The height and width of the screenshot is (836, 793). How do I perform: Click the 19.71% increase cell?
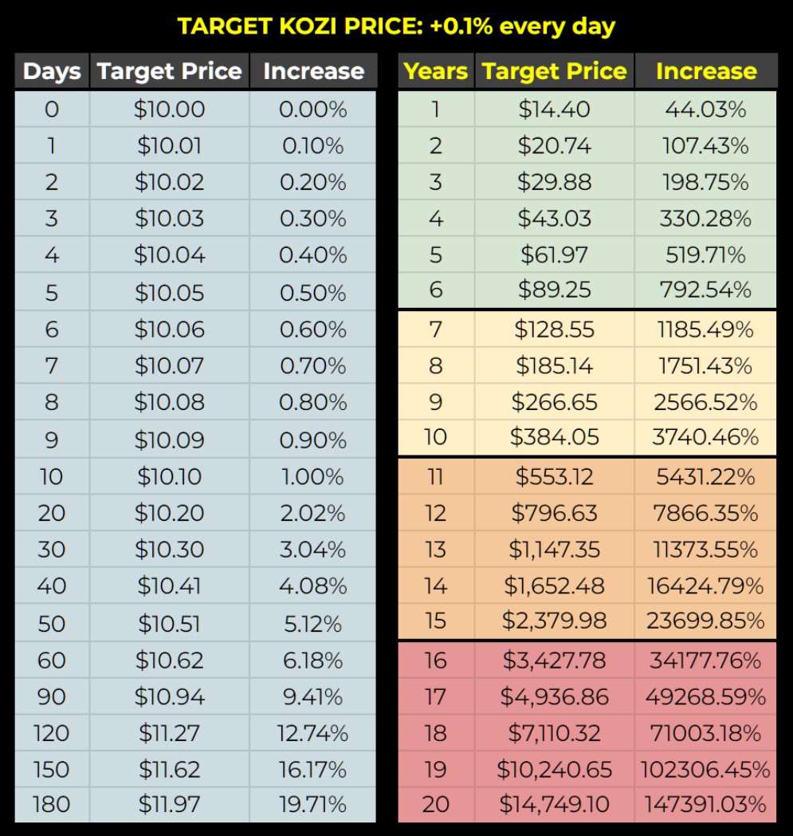[313, 804]
